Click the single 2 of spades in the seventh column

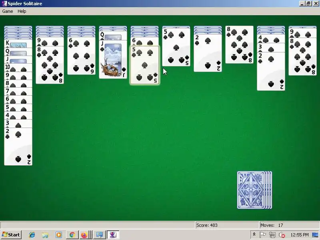208,53
